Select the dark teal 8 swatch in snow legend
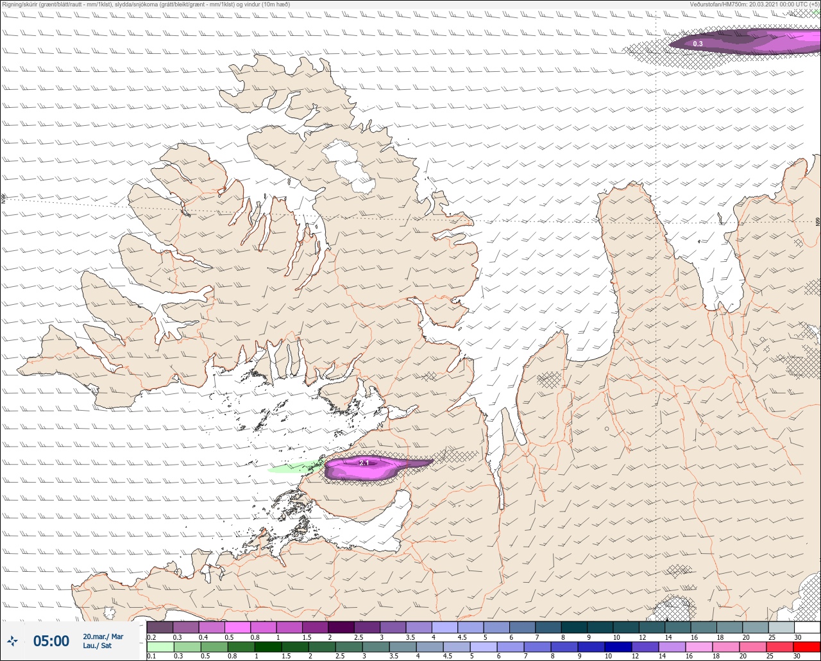The width and height of the screenshot is (821, 661). [574, 627]
